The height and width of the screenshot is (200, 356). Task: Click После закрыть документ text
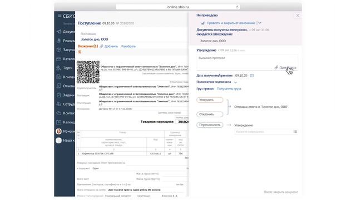point(281,192)
